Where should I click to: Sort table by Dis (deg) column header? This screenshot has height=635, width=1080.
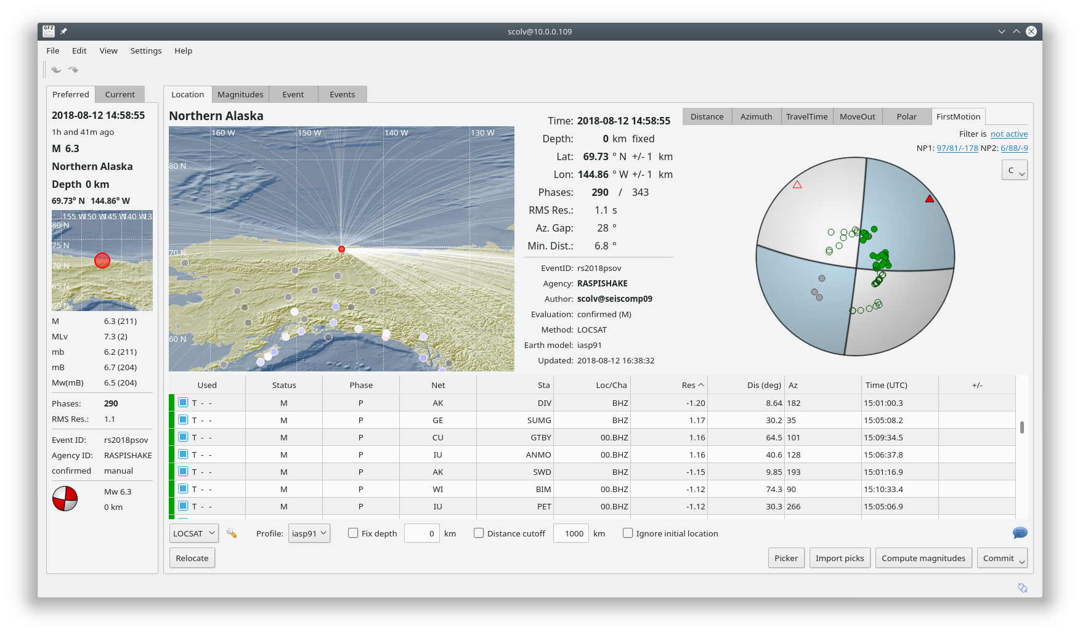click(x=746, y=385)
